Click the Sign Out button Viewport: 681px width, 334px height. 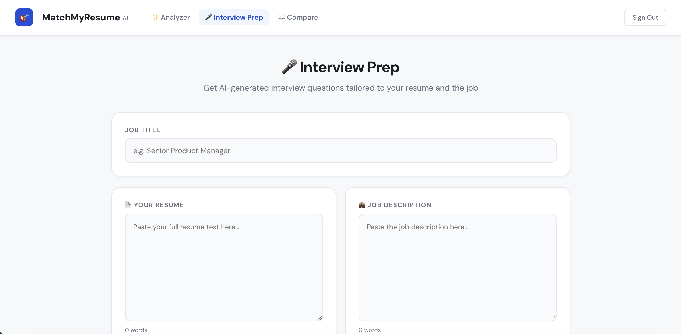pos(645,17)
